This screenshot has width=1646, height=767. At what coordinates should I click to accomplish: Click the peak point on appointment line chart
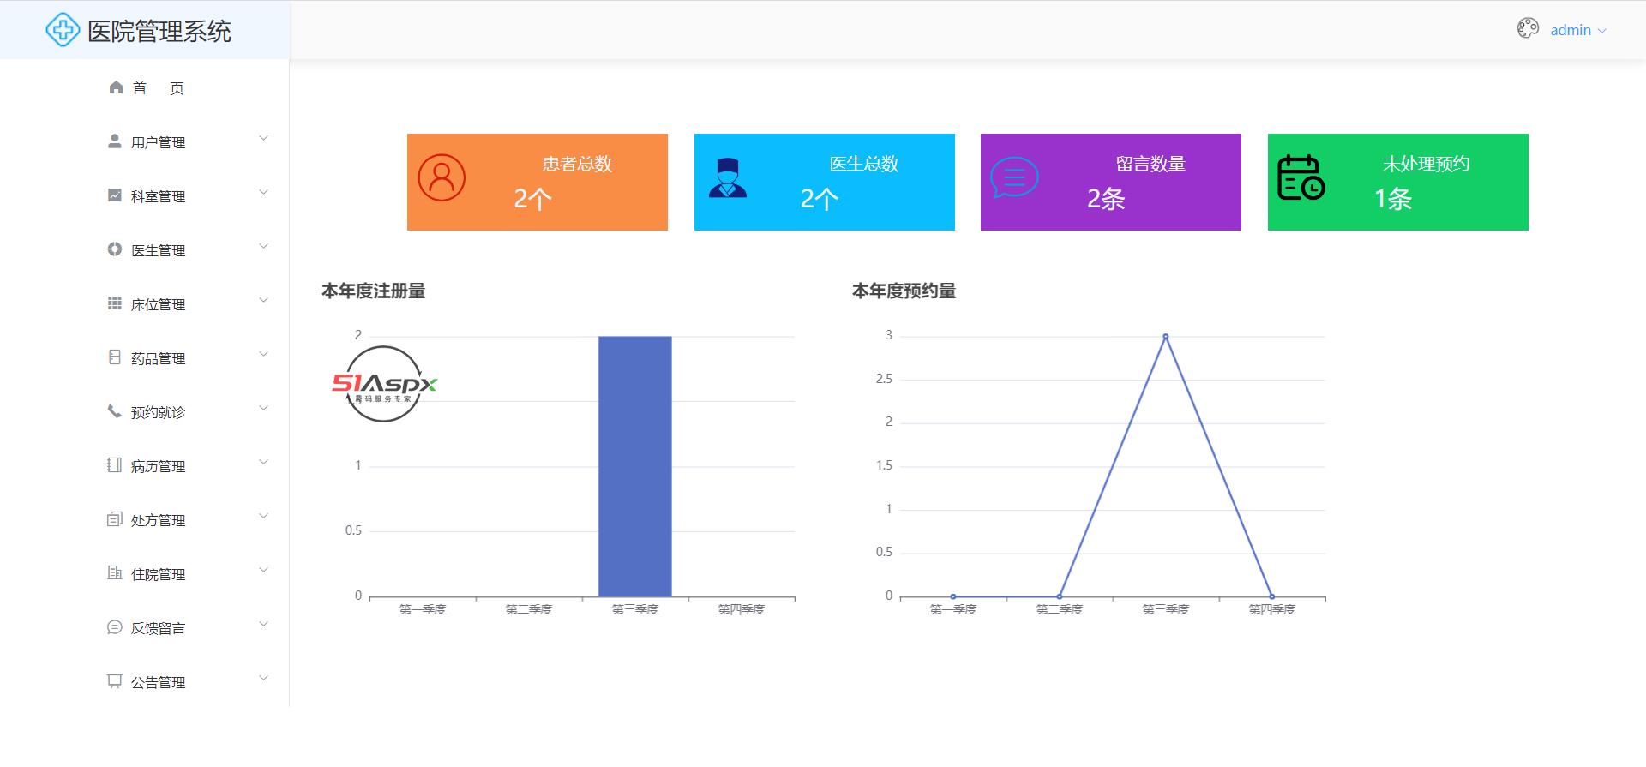(1165, 337)
